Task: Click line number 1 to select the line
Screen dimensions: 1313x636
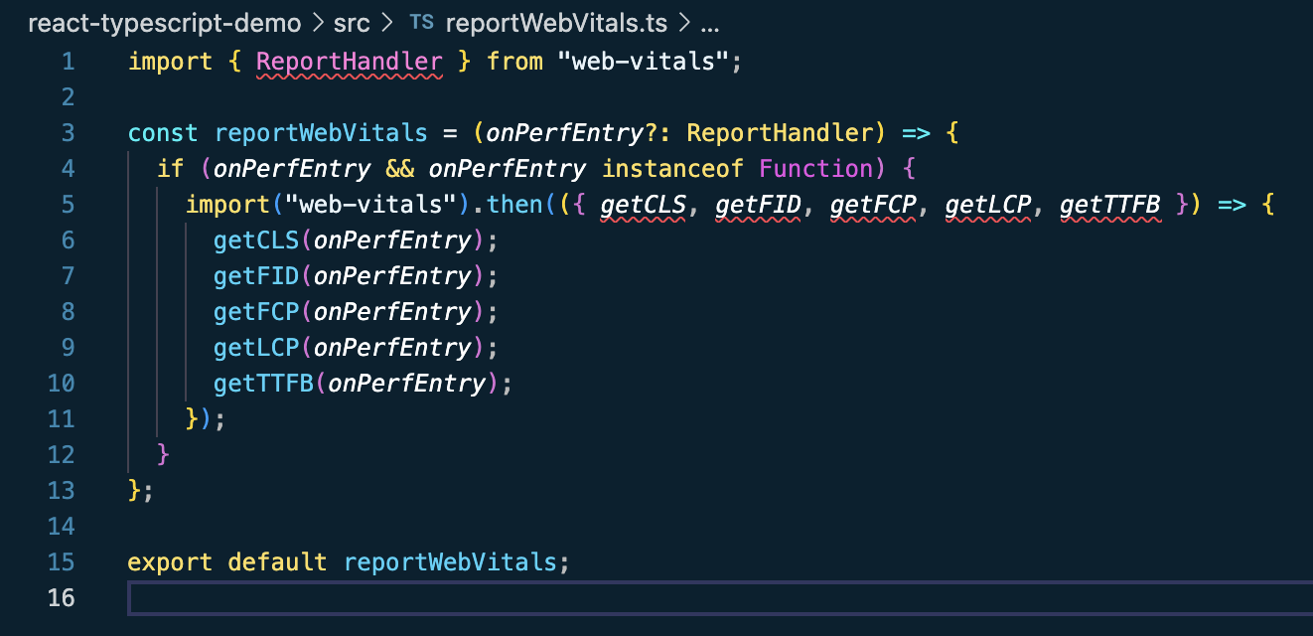Action: pos(68,61)
